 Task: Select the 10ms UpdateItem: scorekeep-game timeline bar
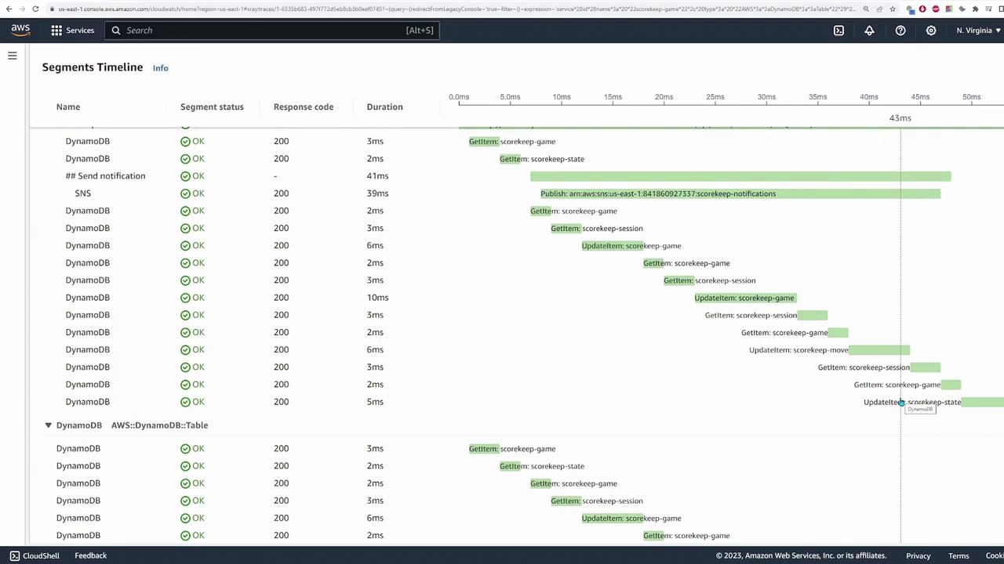[745, 298]
